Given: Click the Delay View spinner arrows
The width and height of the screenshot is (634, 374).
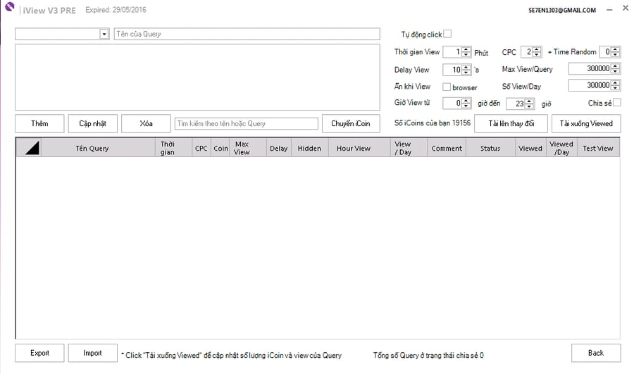Looking at the screenshot, I should 466,70.
